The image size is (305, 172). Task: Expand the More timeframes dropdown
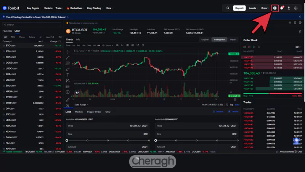point(110,45)
